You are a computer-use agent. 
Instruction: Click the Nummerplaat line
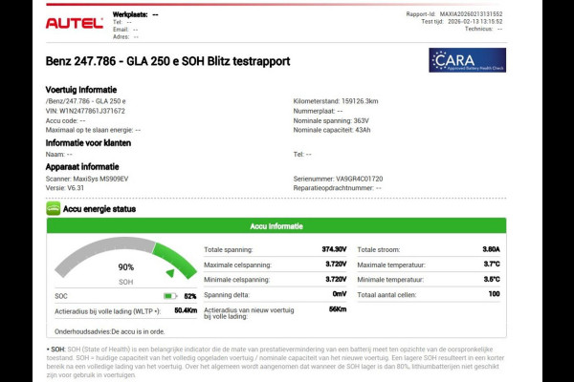coord(318,111)
